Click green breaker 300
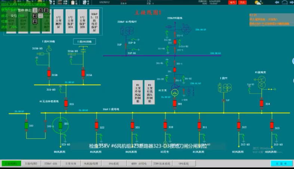Screen dimensions: 294x169 point(27,125)
